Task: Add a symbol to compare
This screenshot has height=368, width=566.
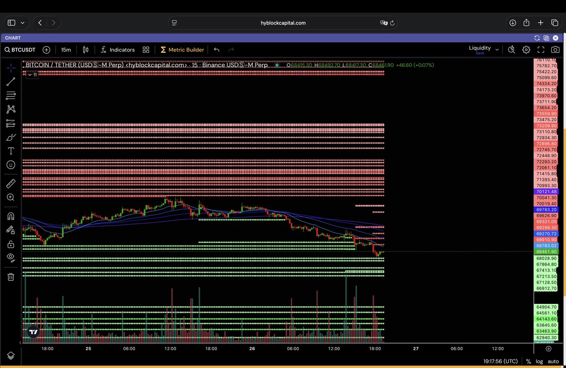Action: 46,50
